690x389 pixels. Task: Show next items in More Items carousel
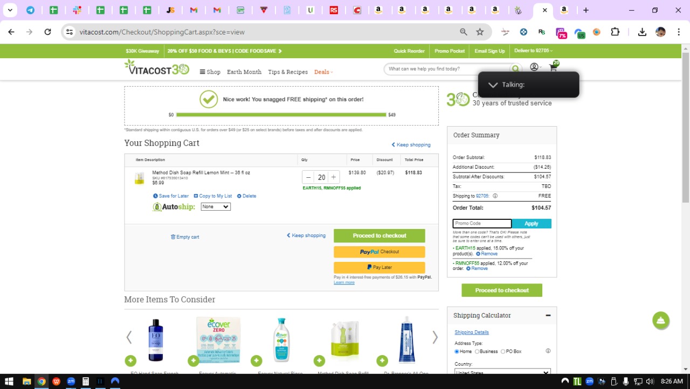click(x=435, y=337)
